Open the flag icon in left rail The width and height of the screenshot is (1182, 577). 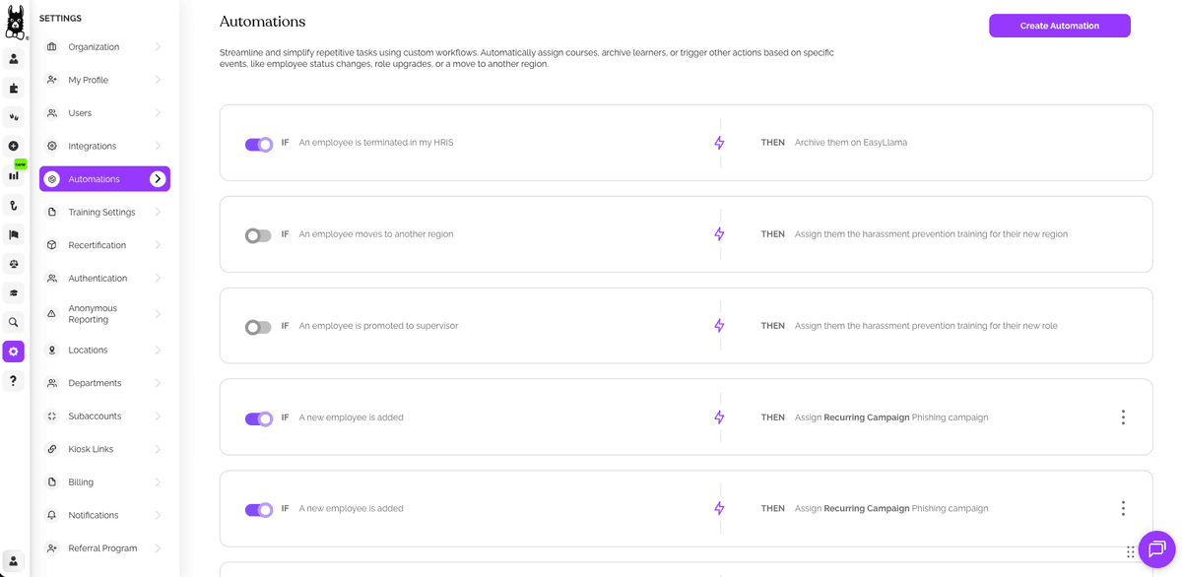point(14,234)
